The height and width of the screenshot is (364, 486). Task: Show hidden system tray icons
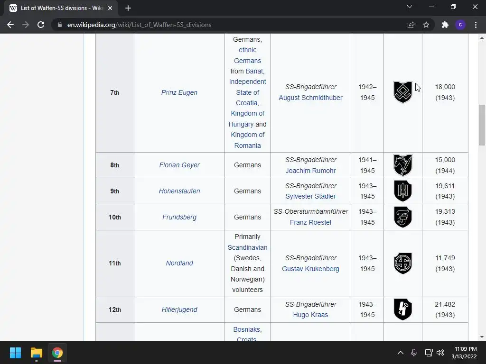pyautogui.click(x=401, y=353)
